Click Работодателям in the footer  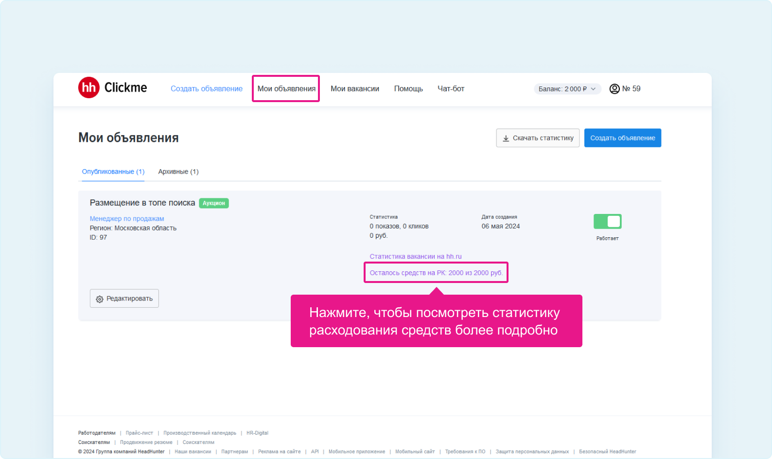[97, 433]
